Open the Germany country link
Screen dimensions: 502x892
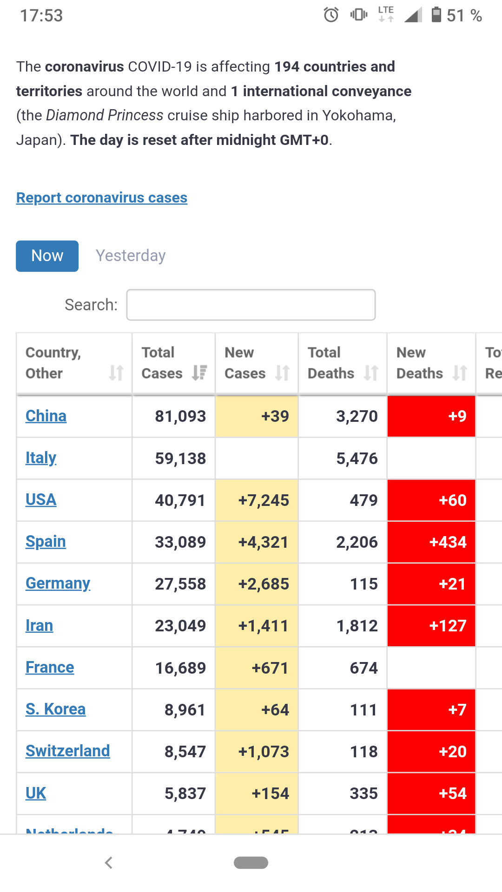click(x=58, y=584)
